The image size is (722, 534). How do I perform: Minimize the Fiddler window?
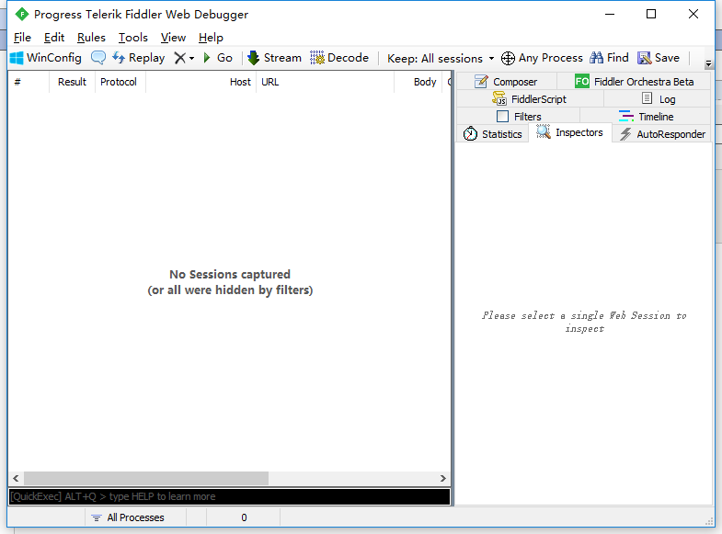(x=610, y=15)
